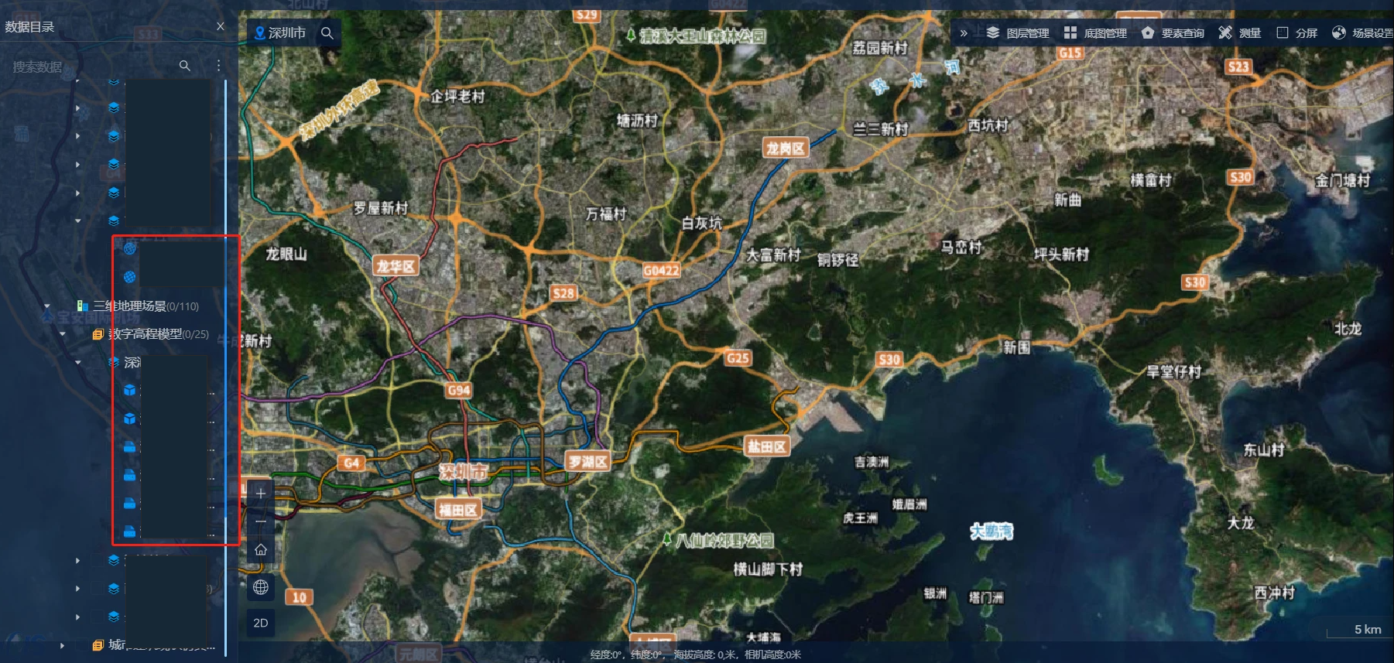Click the 旱堂仔村 village label
Screen dimensions: 1394x663
pos(1174,371)
